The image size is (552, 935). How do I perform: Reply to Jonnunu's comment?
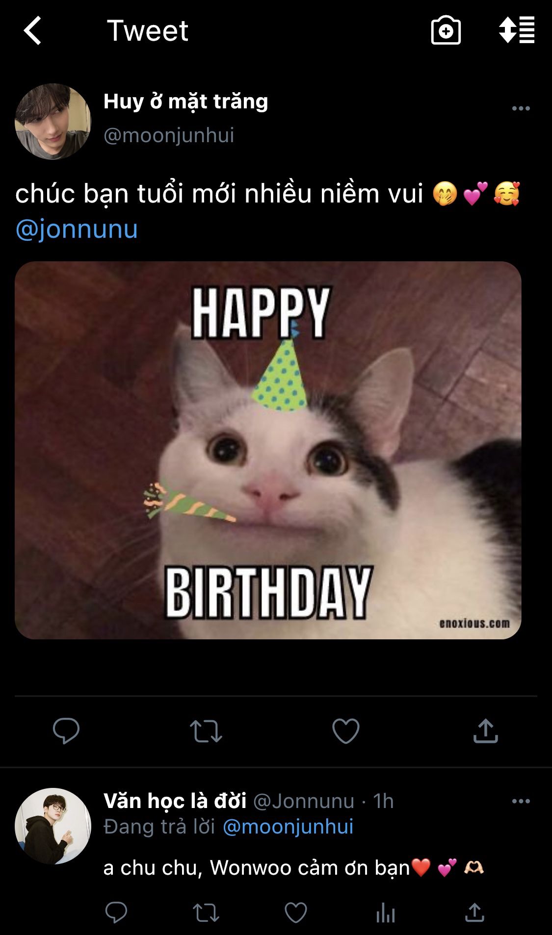point(116,912)
